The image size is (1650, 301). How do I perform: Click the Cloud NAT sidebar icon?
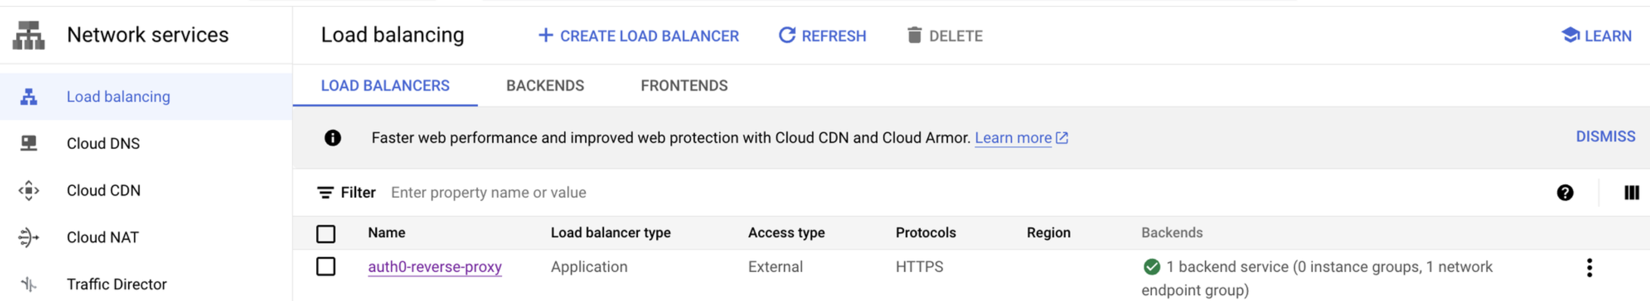click(29, 237)
